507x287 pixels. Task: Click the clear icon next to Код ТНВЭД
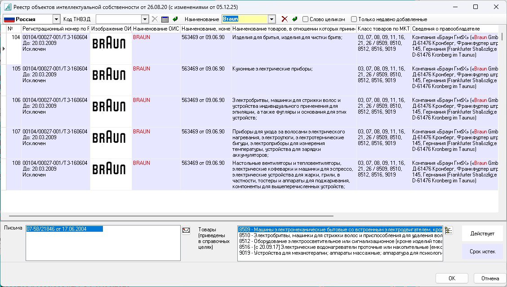pyautogui.click(x=154, y=19)
